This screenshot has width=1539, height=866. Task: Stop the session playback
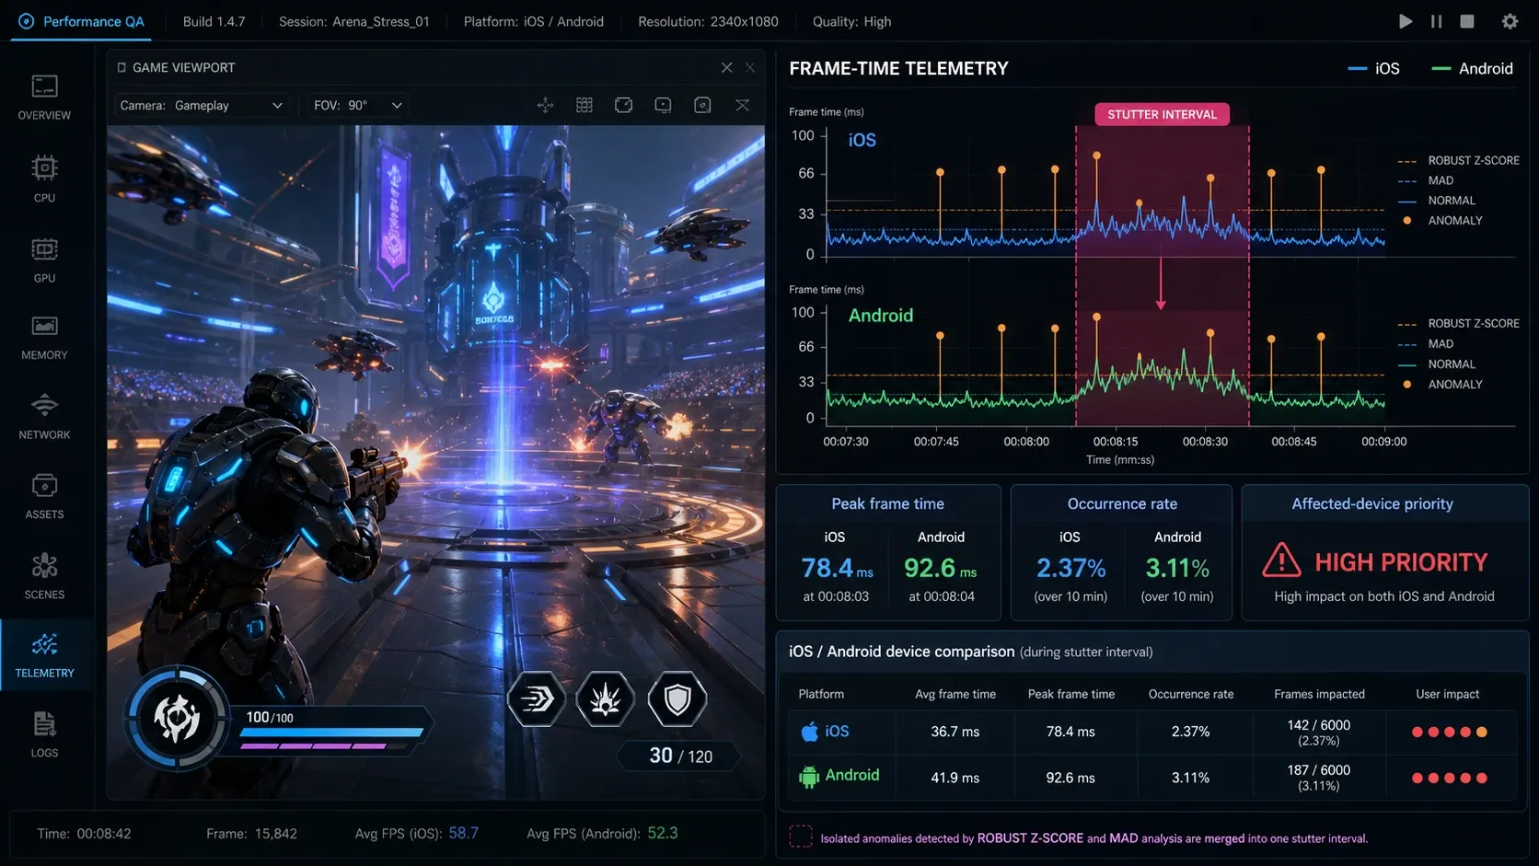pyautogui.click(x=1467, y=21)
